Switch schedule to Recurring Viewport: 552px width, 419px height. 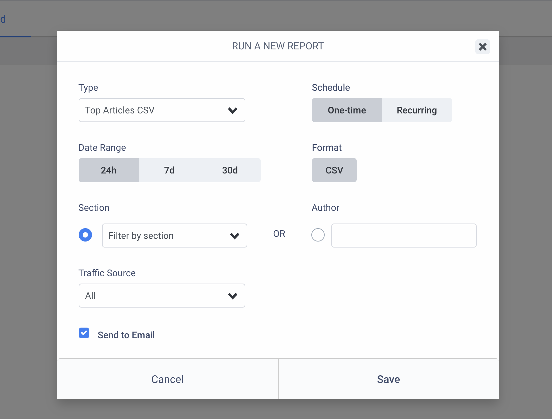coord(417,110)
